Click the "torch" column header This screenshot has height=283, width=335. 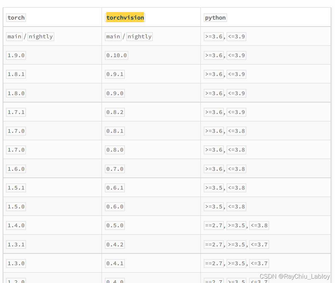[16, 17]
